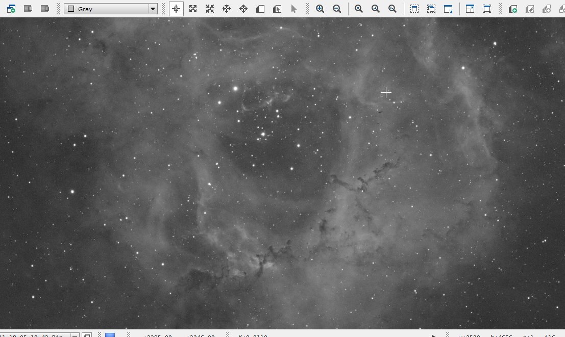The width and height of the screenshot is (565, 337).
Task: Click the dashed-border single window fit icon
Action: (x=414, y=9)
